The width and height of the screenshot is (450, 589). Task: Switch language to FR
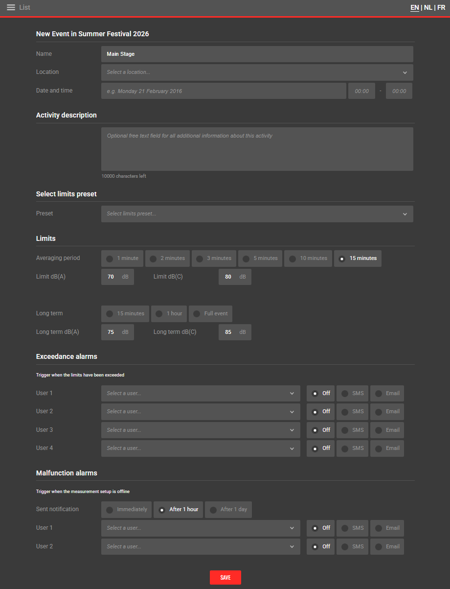(441, 7)
